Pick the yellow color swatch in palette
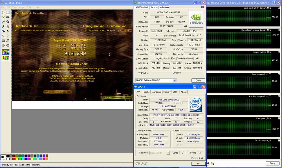Viewport: 282px width, 168px height. 17,159
